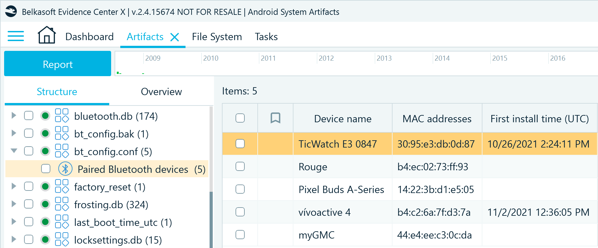Check the Paired Bluetooth devices checkbox

click(46, 169)
